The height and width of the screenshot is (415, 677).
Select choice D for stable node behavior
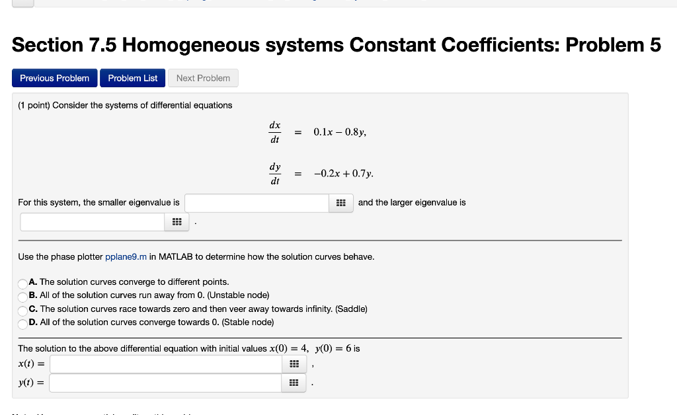(x=22, y=322)
